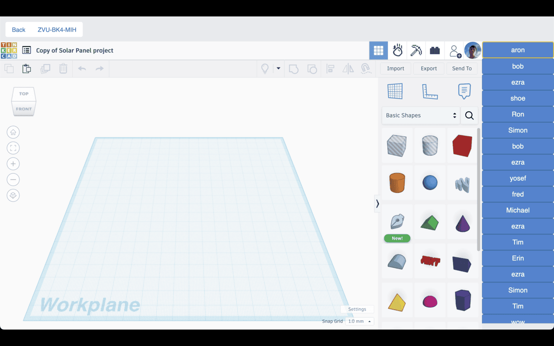Open the ZVU-BK4-MIH tab
This screenshot has width=554, height=346.
pos(58,29)
